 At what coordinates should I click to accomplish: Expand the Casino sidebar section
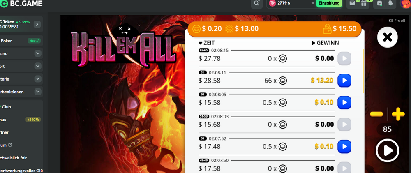tap(38, 53)
